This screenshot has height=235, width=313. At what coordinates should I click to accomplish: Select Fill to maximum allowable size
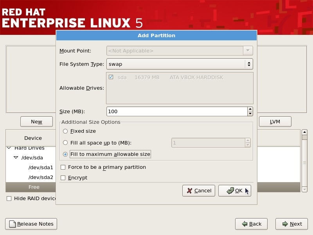(65, 154)
